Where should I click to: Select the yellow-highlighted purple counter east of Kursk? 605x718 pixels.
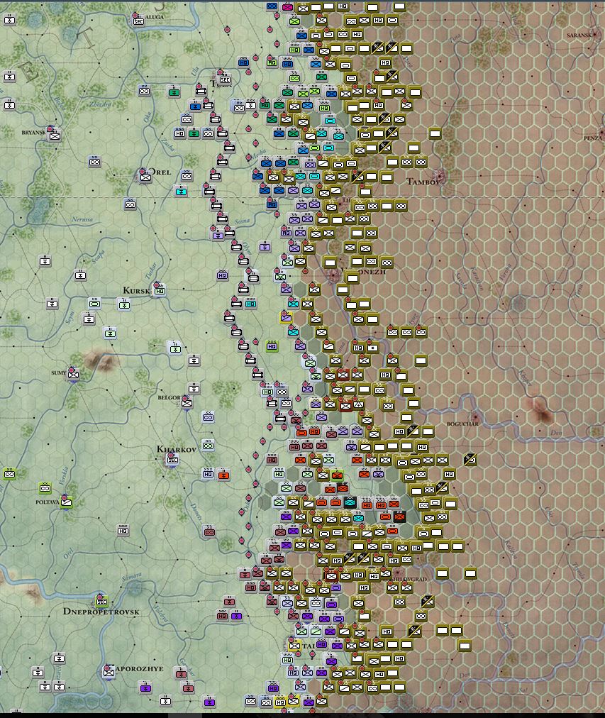coord(286,317)
